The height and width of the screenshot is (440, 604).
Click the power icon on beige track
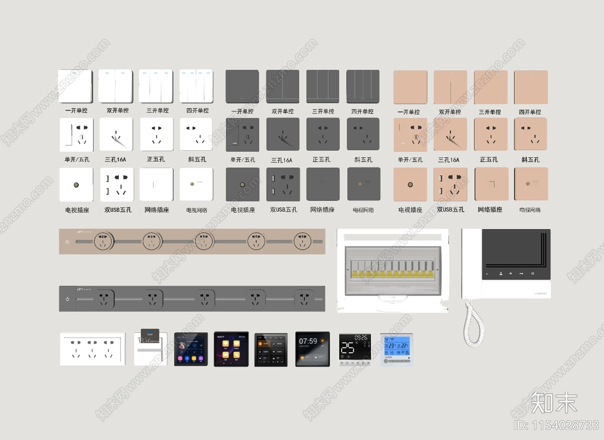[x=67, y=242]
